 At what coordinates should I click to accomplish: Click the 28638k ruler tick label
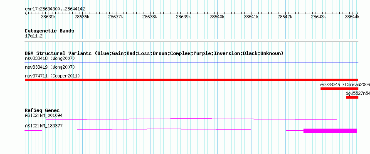[150, 17]
